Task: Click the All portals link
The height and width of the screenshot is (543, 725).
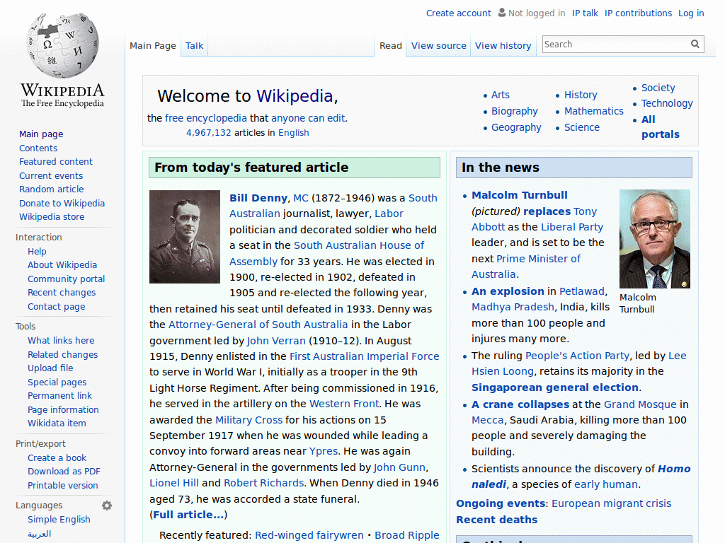Action: pyautogui.click(x=661, y=127)
